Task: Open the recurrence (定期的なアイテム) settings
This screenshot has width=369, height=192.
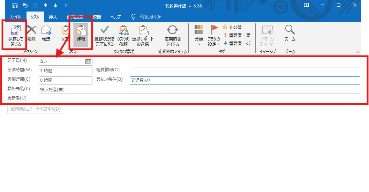Action: click(173, 36)
